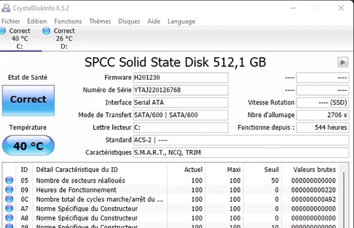
Task: Click the rotation speed field (SSD)
Action: (x=323, y=102)
